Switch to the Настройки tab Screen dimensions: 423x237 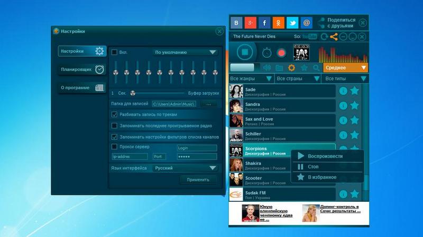click(x=82, y=51)
